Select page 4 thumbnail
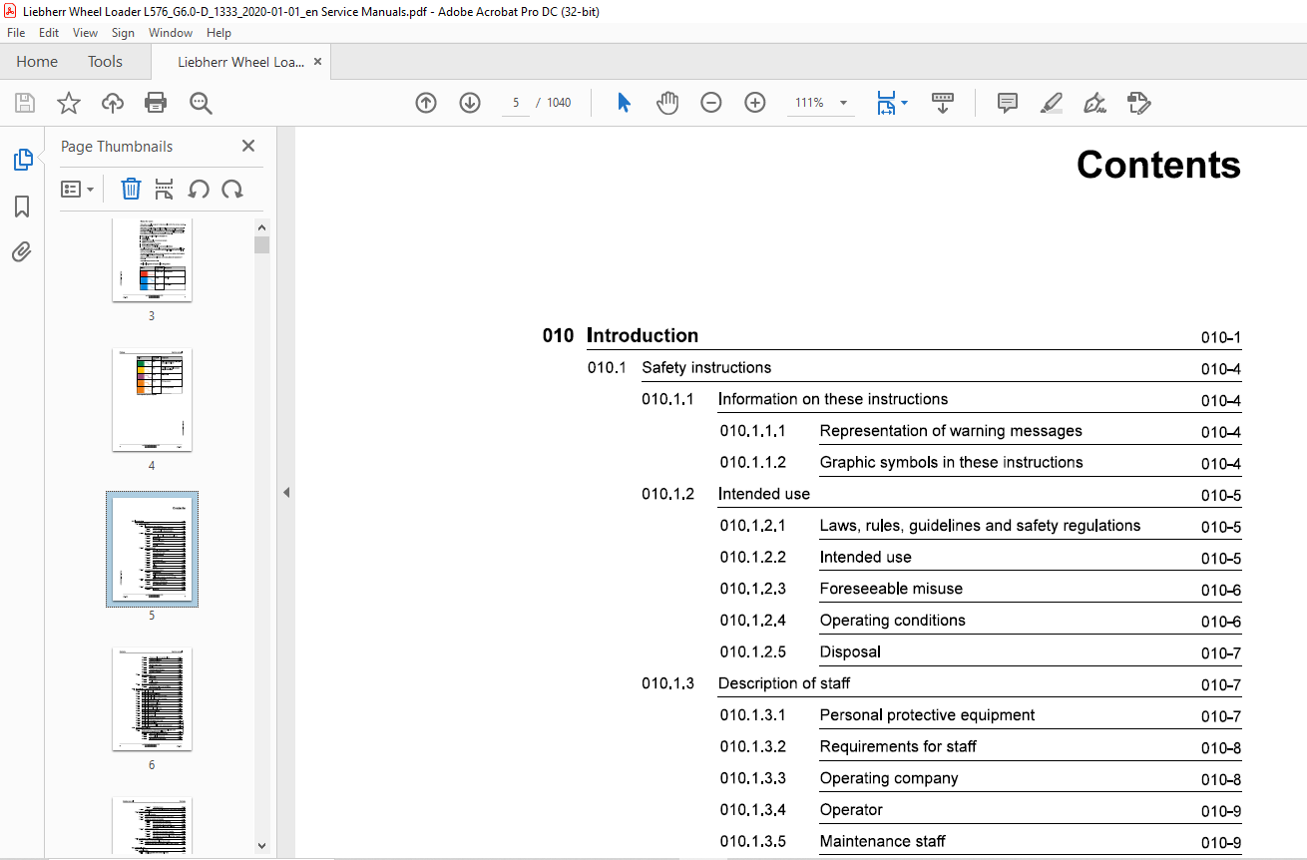This screenshot has width=1307, height=860. [x=152, y=399]
